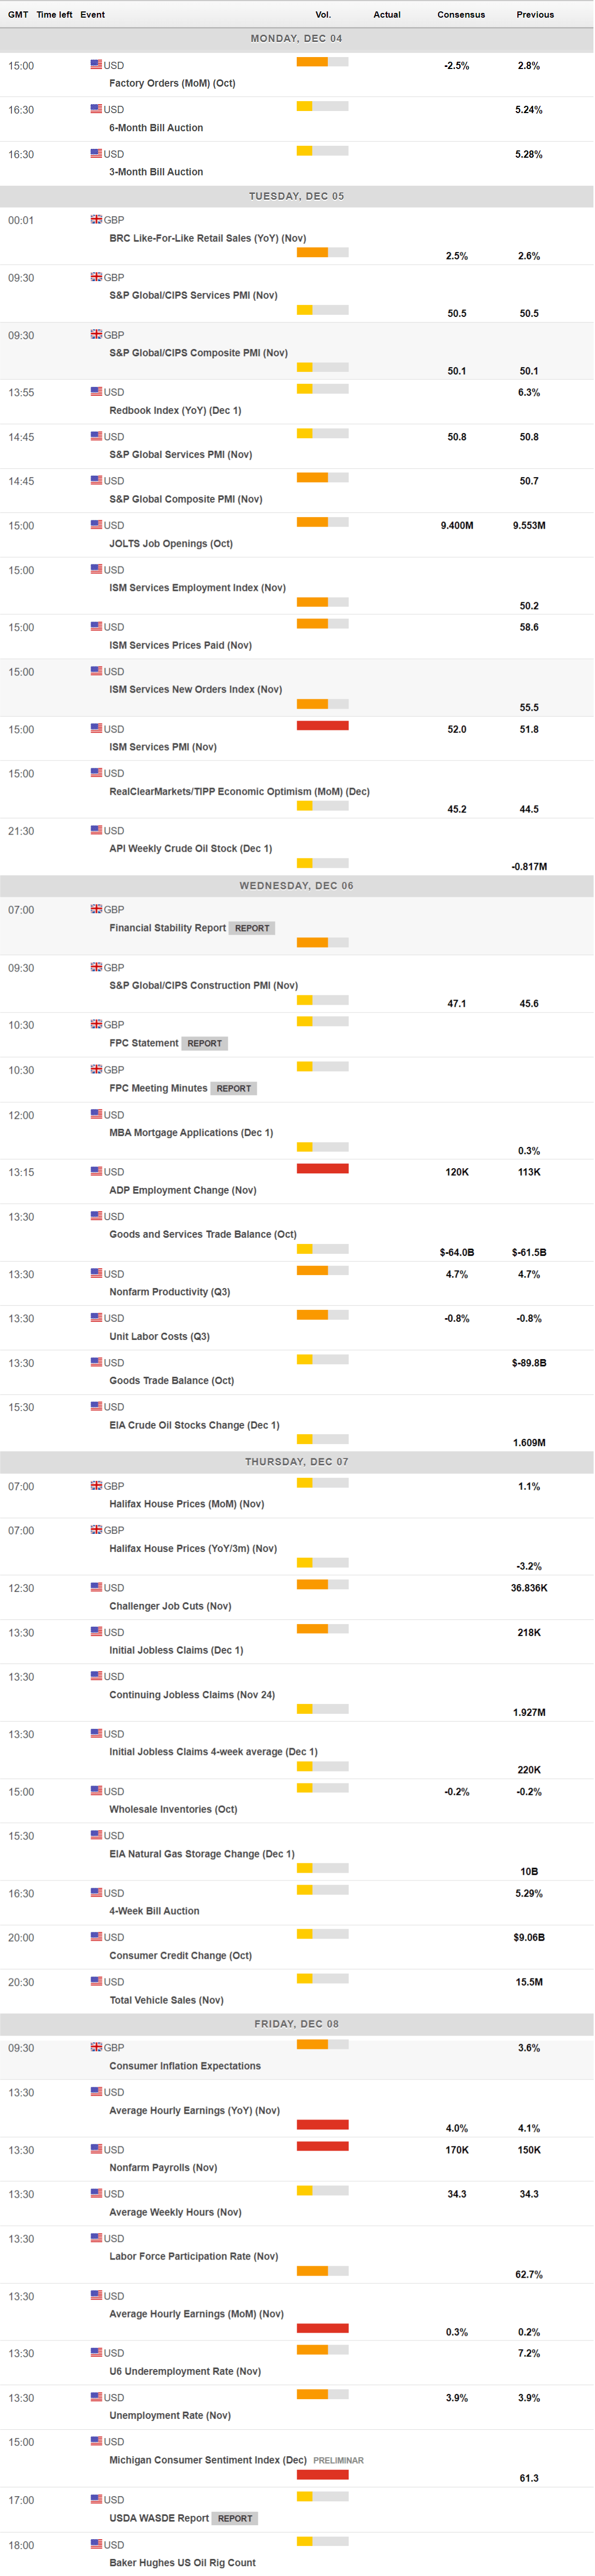Click the REPORT badge beside FPC Statement
The image size is (595, 2576).
[205, 1043]
